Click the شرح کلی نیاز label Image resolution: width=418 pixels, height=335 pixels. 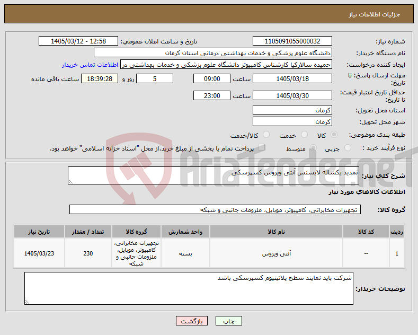point(384,176)
